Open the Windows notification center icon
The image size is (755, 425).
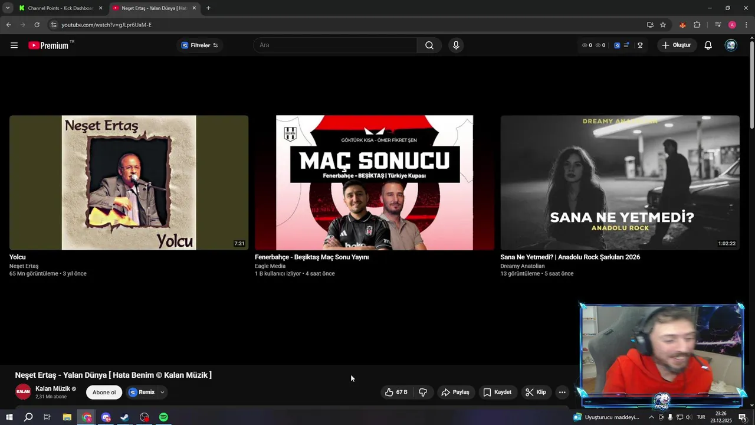tap(743, 417)
